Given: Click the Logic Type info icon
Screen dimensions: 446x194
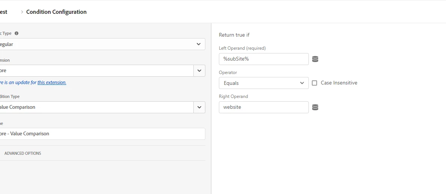Looking at the screenshot, I should 16,33.
